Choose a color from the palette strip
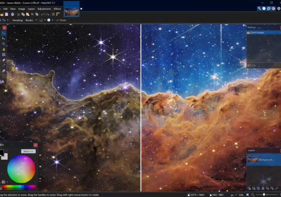 click(x=19, y=187)
